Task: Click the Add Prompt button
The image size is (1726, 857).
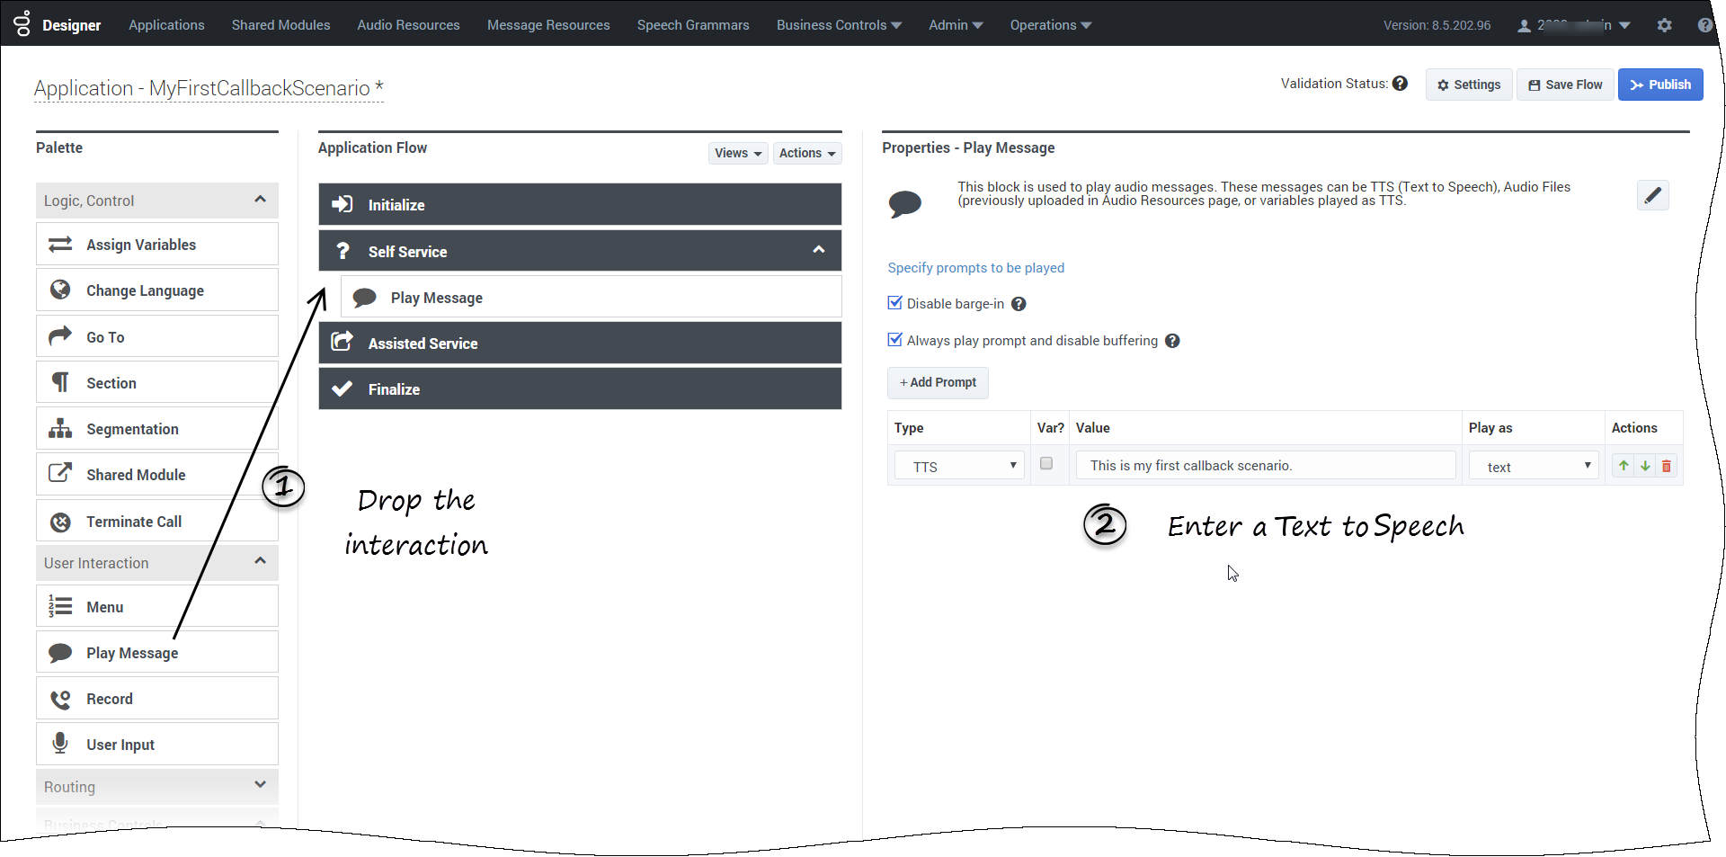Action: (x=938, y=383)
